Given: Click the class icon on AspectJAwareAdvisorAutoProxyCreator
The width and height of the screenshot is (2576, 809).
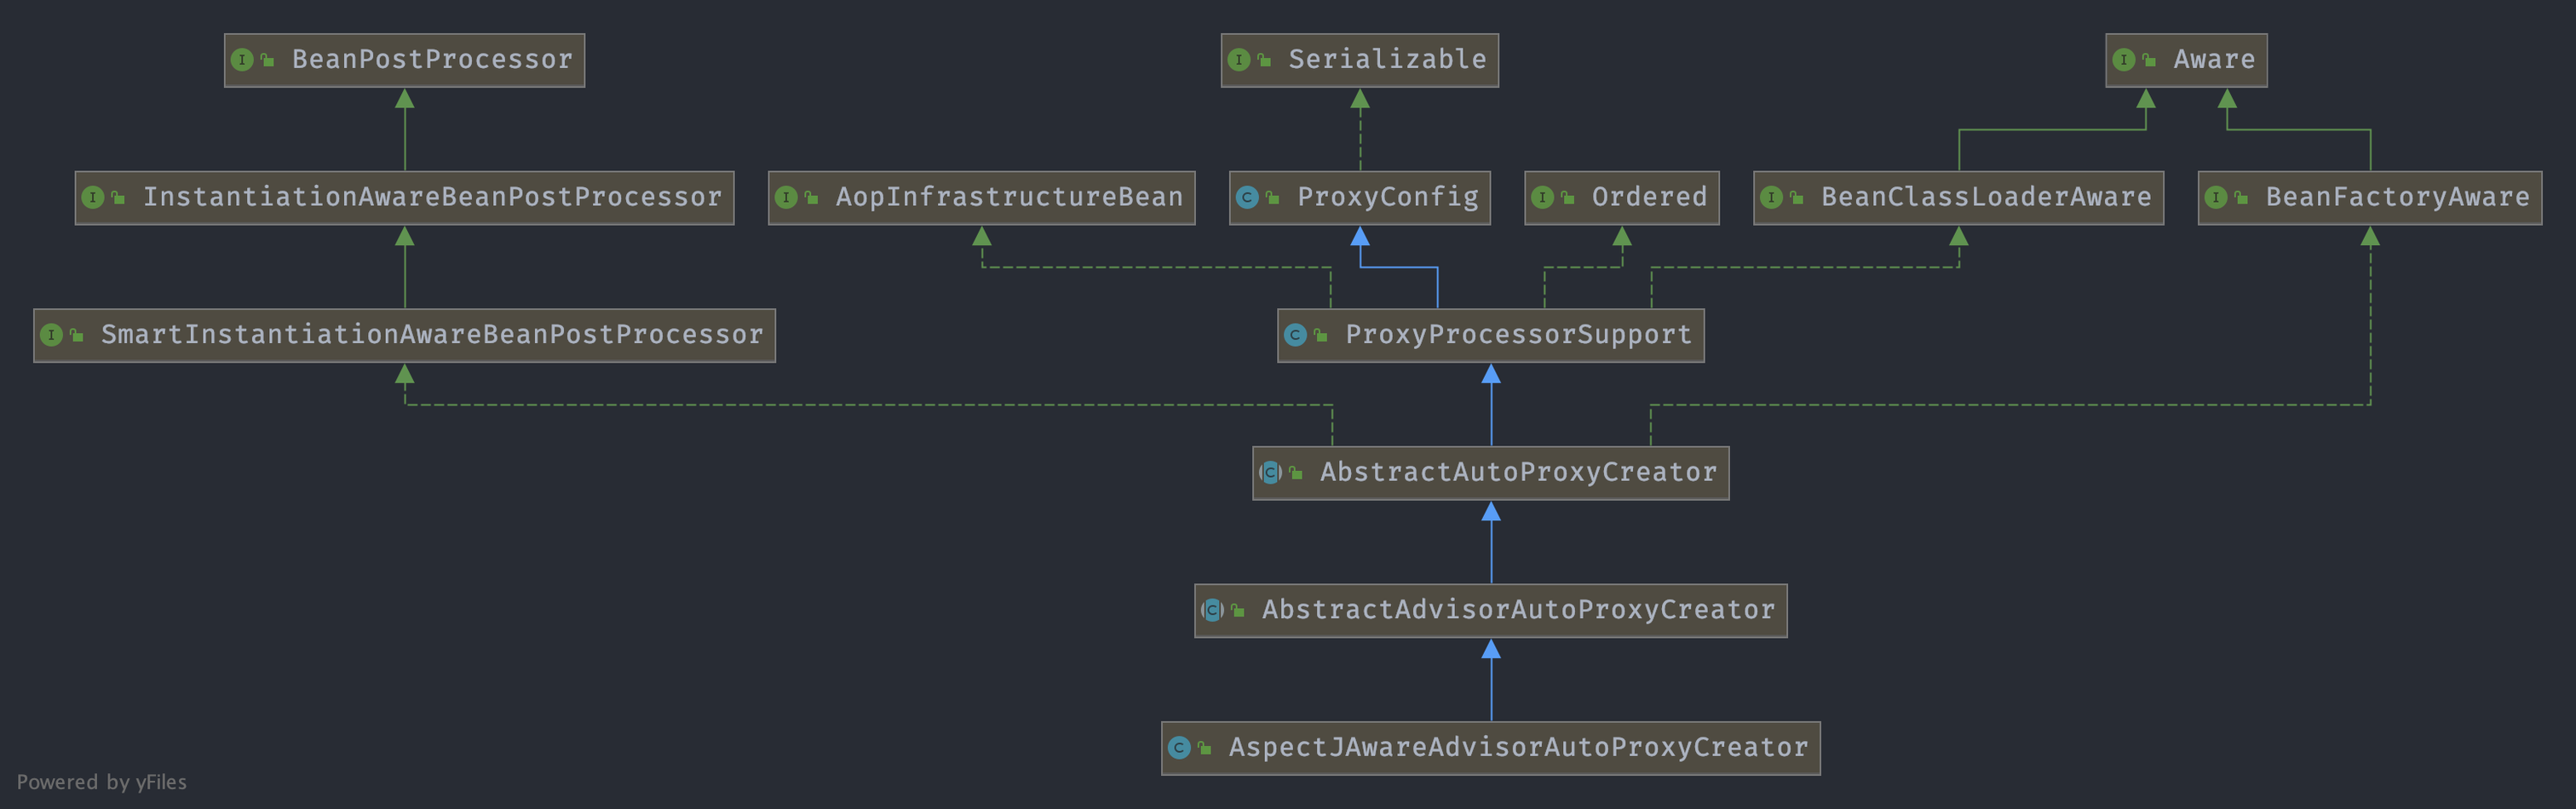Looking at the screenshot, I should 1181,747.
